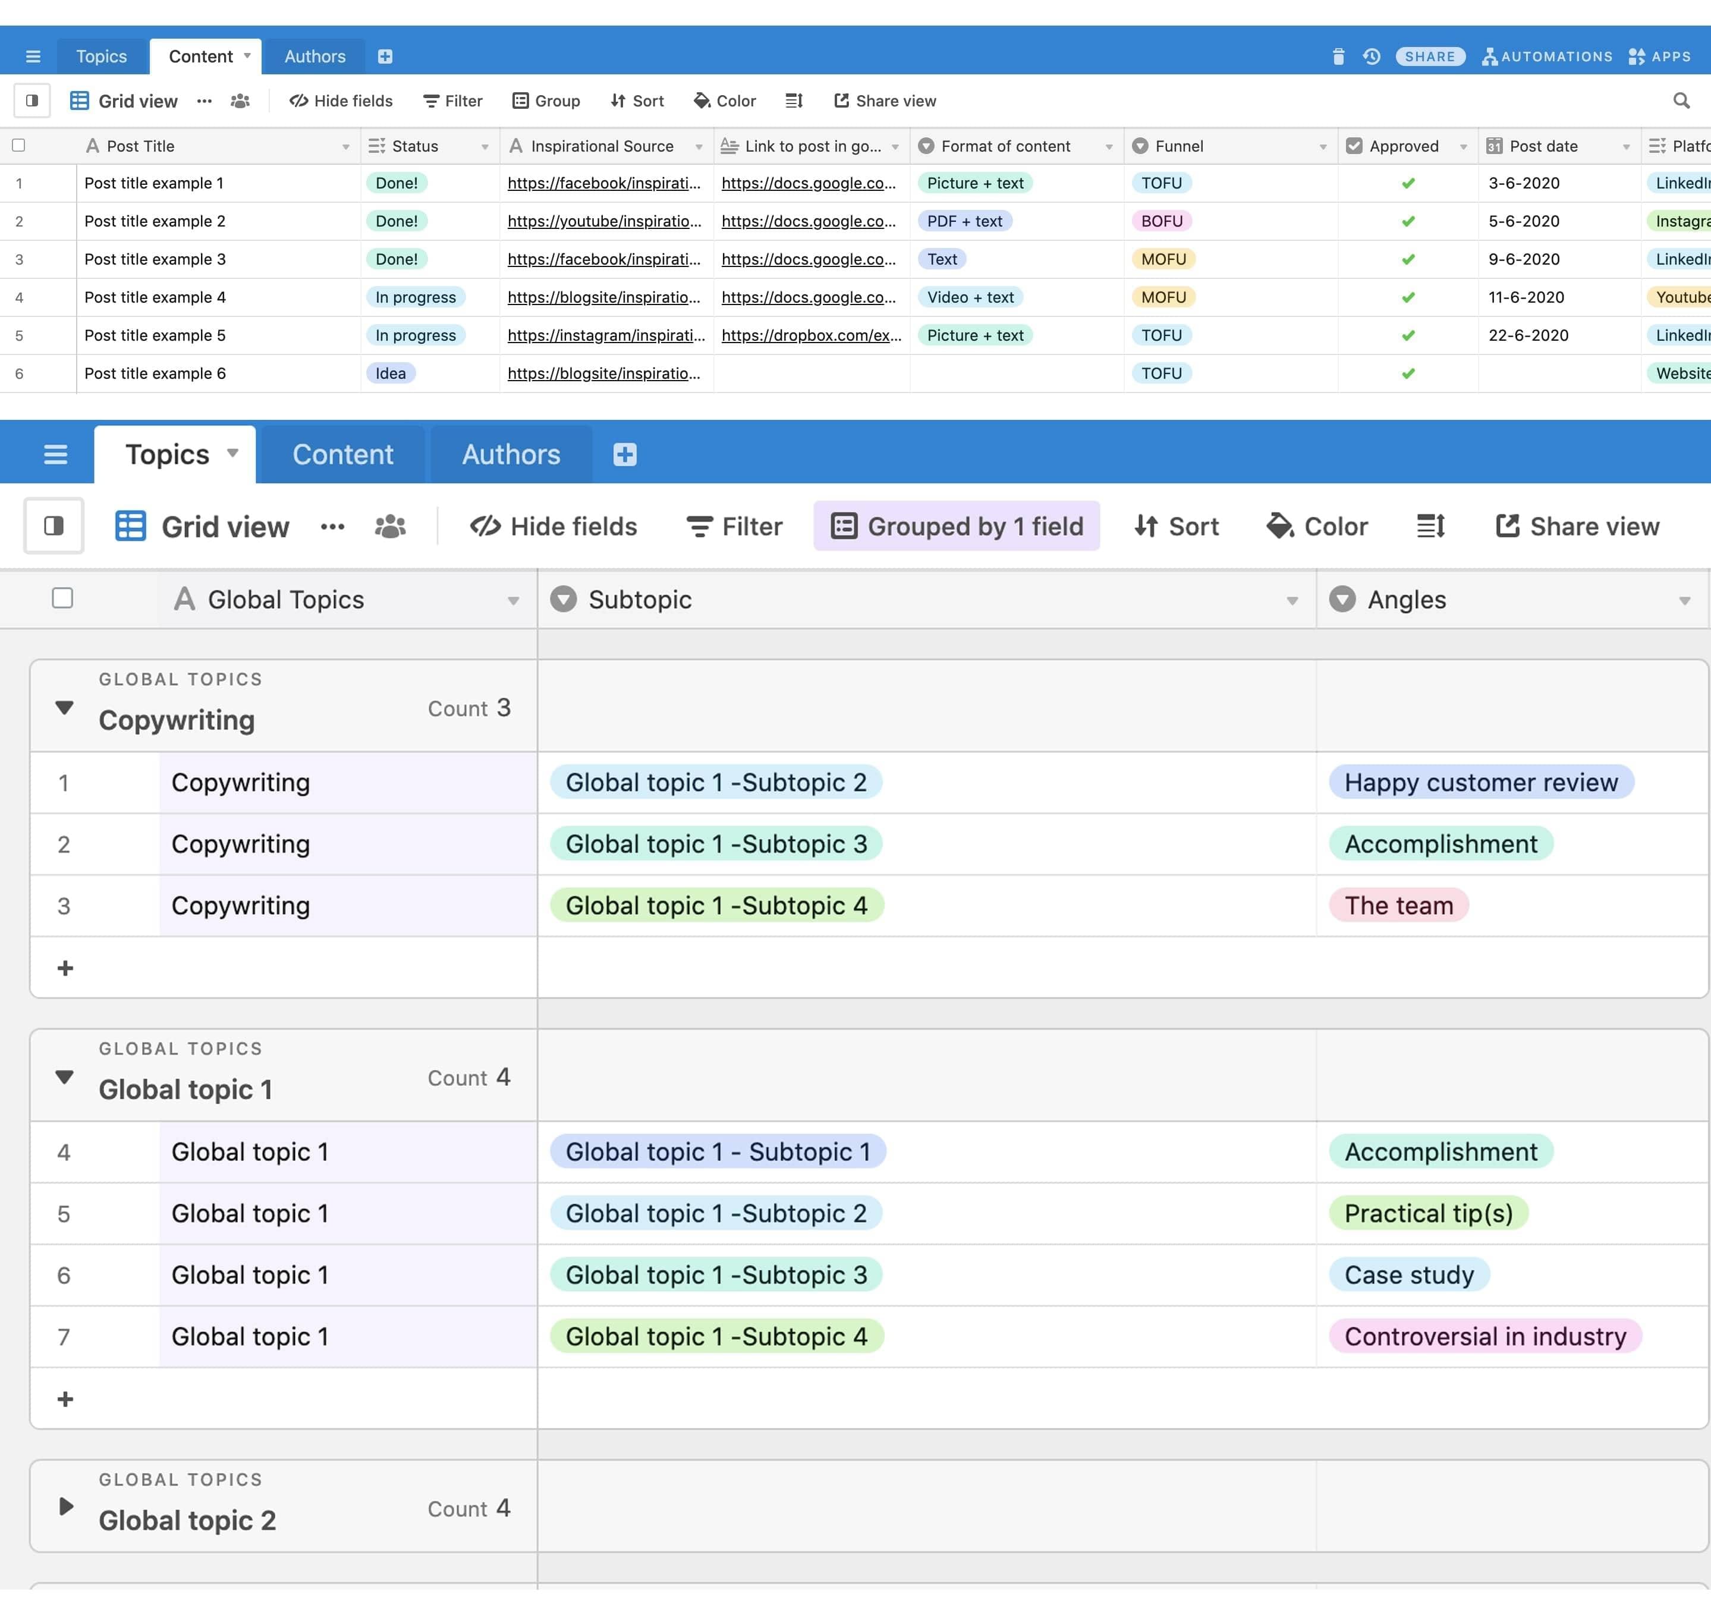1711x1620 pixels.
Task: Check the select-all checkbox beside Post Title
Action: click(x=18, y=146)
